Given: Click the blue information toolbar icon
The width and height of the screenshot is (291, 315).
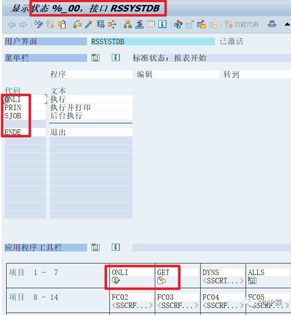Looking at the screenshot, I should [x=162, y=24].
